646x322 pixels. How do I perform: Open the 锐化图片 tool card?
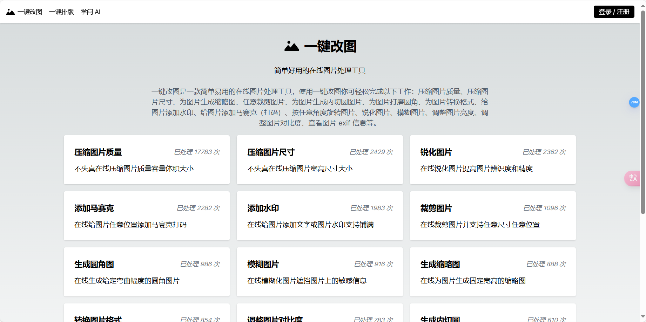click(x=492, y=160)
